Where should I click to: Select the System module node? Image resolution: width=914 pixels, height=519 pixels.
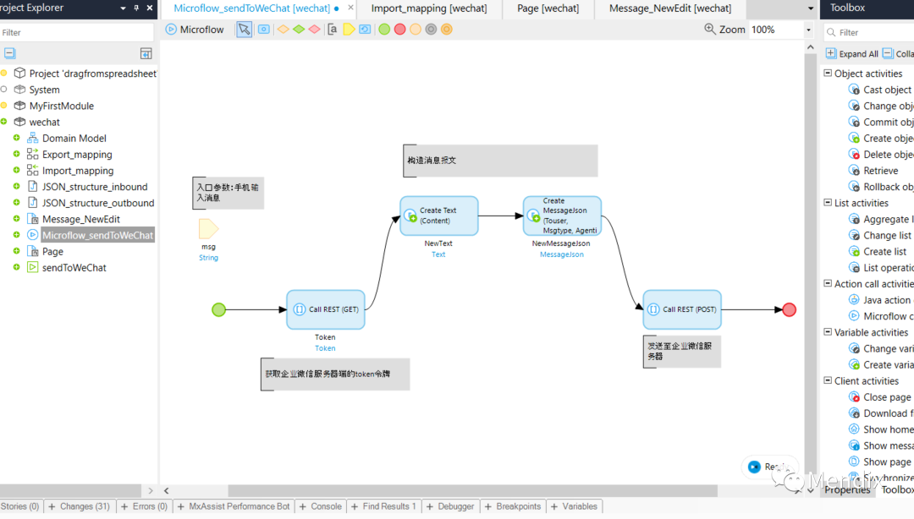coord(44,90)
